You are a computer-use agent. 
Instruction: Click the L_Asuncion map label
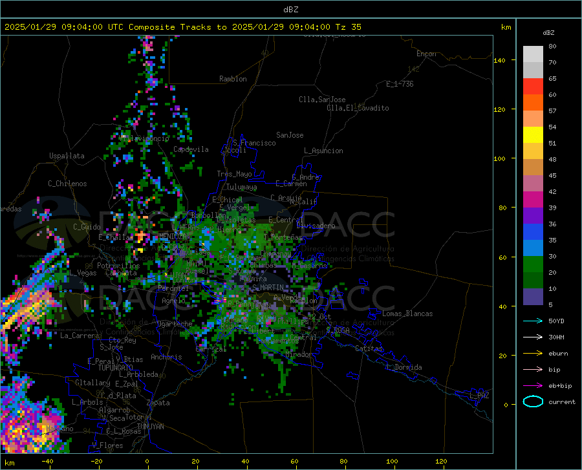[x=323, y=151]
